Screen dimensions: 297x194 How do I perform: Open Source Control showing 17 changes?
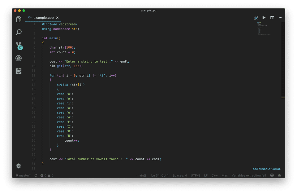18,44
